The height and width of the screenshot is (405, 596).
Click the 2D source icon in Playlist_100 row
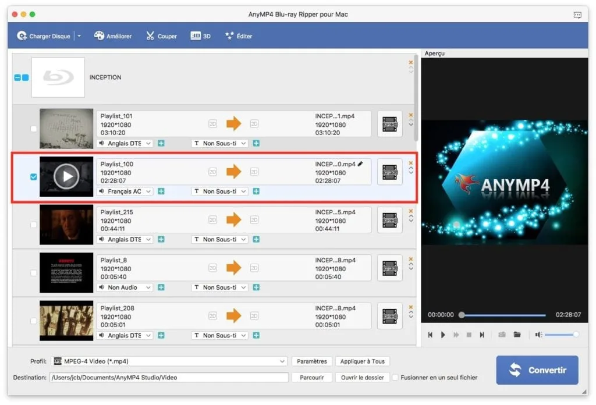pyautogui.click(x=213, y=172)
